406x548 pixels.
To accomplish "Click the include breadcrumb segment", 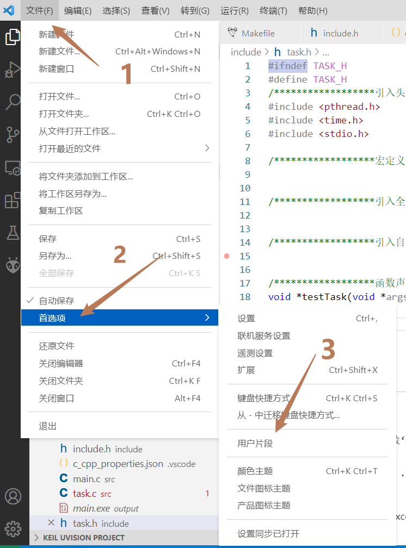I will (245, 52).
